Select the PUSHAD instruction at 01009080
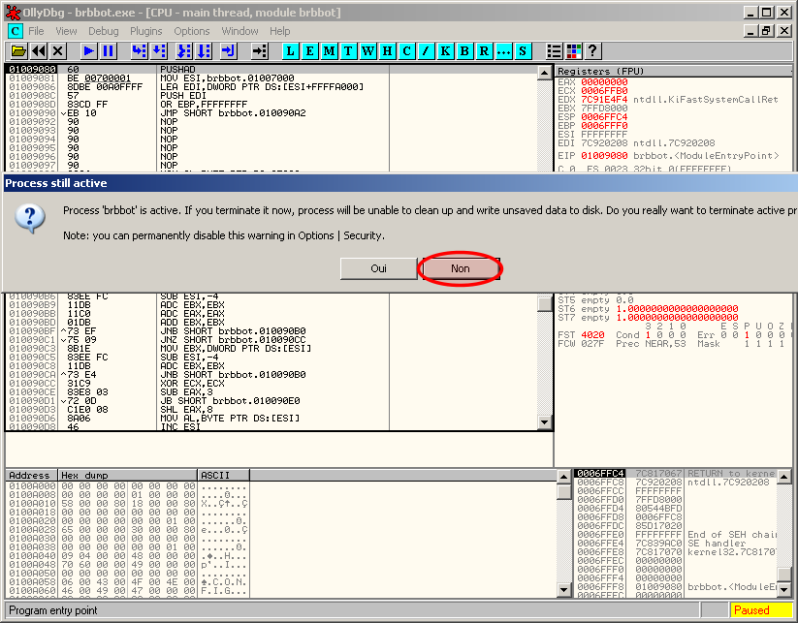The height and width of the screenshot is (623, 798). (176, 70)
